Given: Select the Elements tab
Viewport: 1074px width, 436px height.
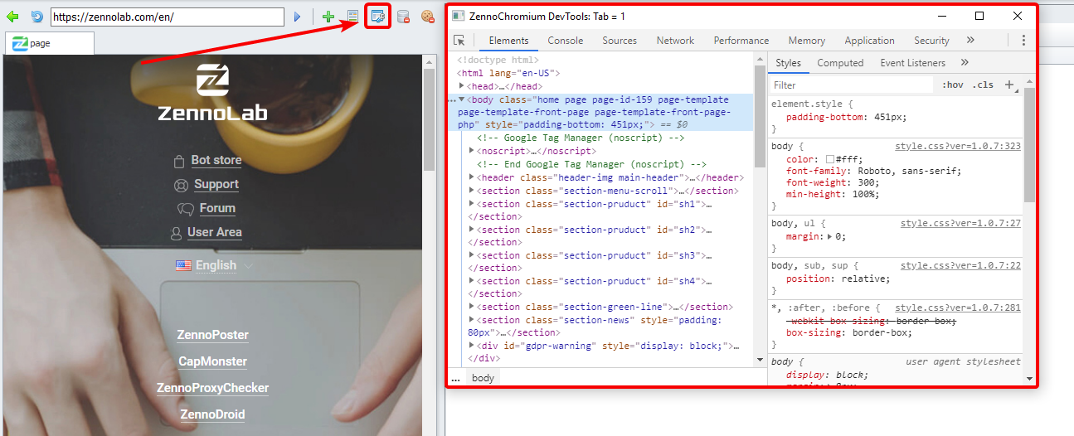Looking at the screenshot, I should coord(508,41).
